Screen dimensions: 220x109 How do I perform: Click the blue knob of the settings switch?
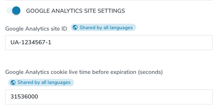click(16, 11)
